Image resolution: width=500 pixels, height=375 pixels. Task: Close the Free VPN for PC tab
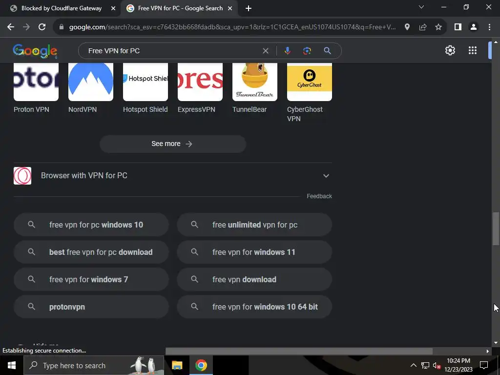[x=230, y=9]
